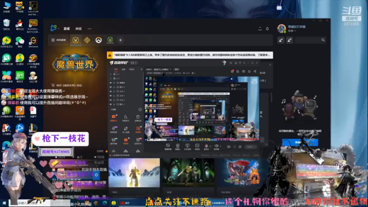Click Battle.net content scrollbar
Screen dimensions: 368x207
[272, 97]
